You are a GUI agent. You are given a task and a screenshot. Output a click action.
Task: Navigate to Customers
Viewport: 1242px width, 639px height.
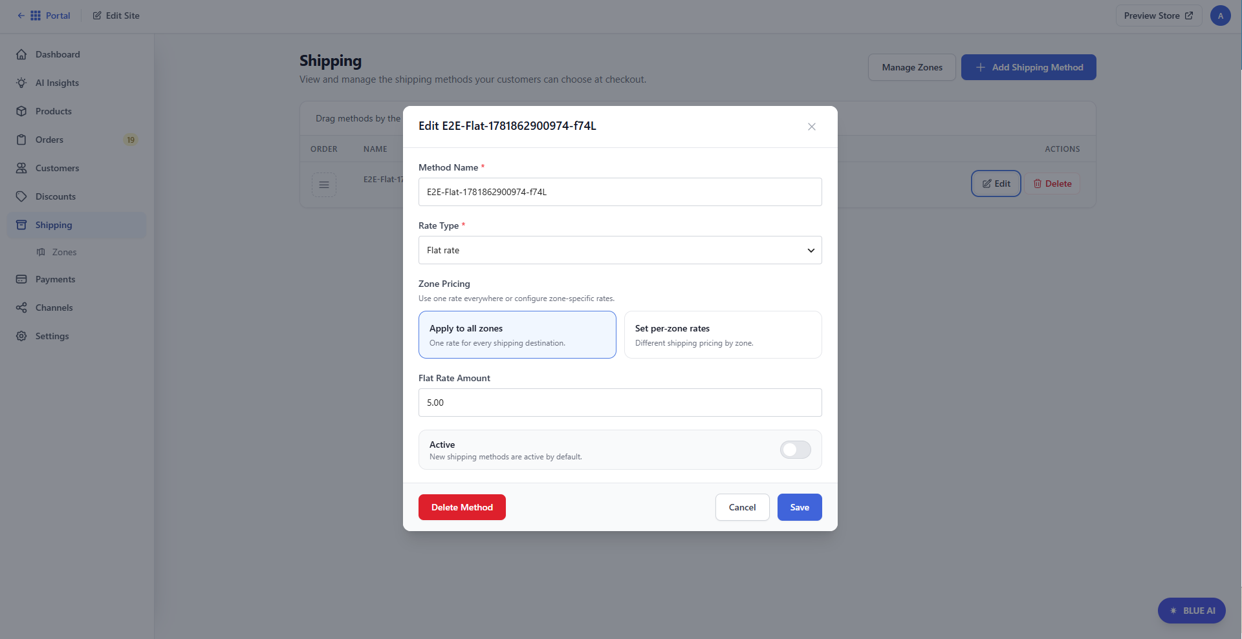point(76,168)
